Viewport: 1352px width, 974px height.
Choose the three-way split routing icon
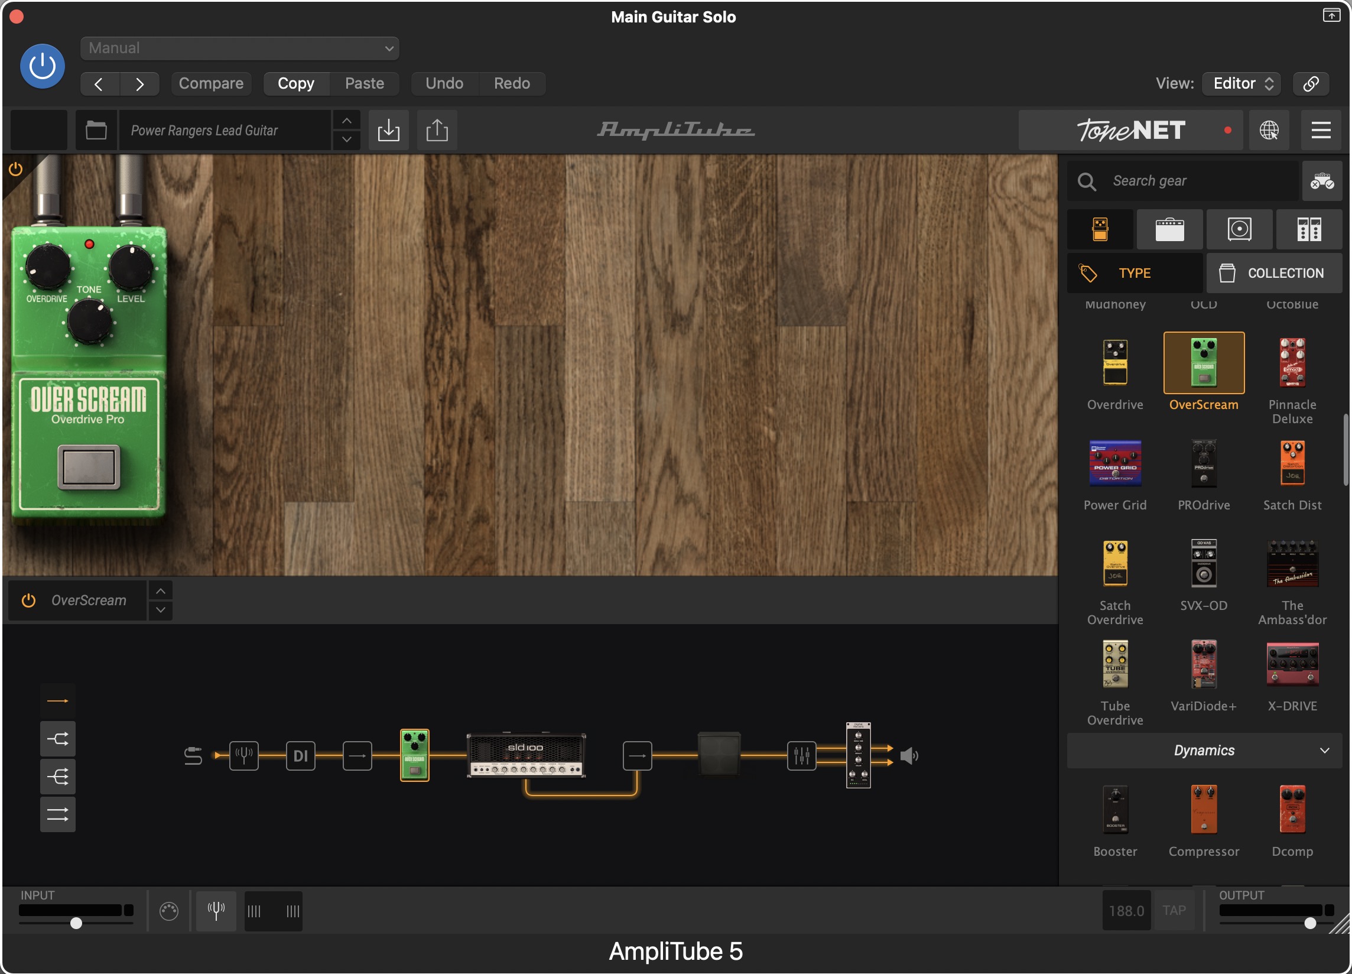[x=57, y=777]
